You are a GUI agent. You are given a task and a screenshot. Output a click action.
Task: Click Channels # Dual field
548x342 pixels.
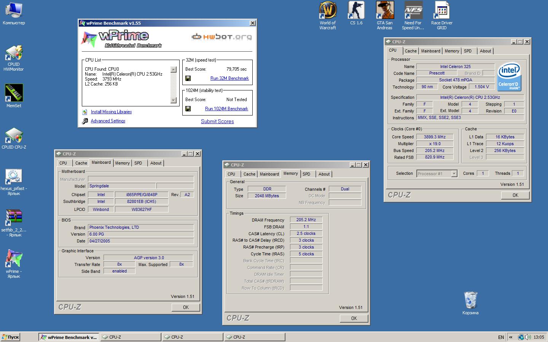[x=345, y=189]
